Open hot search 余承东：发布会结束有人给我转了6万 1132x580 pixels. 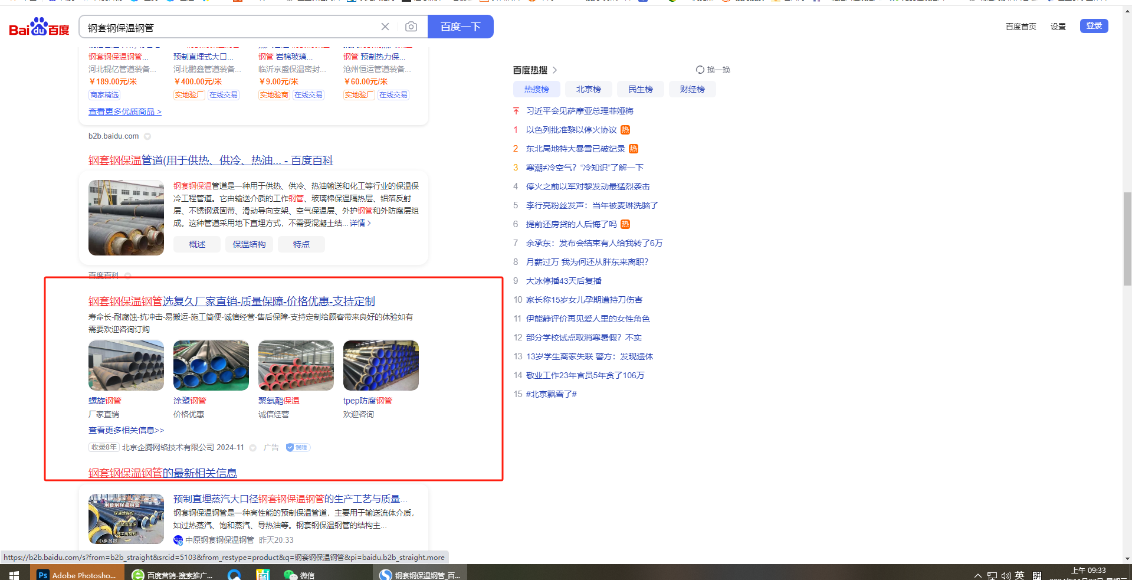pos(594,243)
